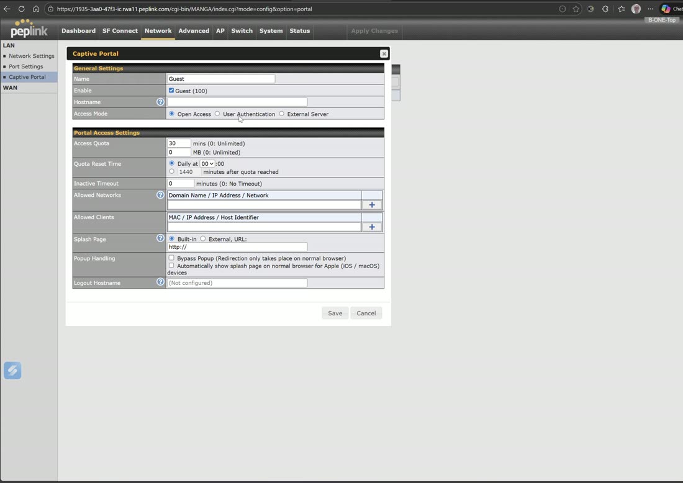
Task: Open Allowed Networks help icon
Action: click(160, 195)
